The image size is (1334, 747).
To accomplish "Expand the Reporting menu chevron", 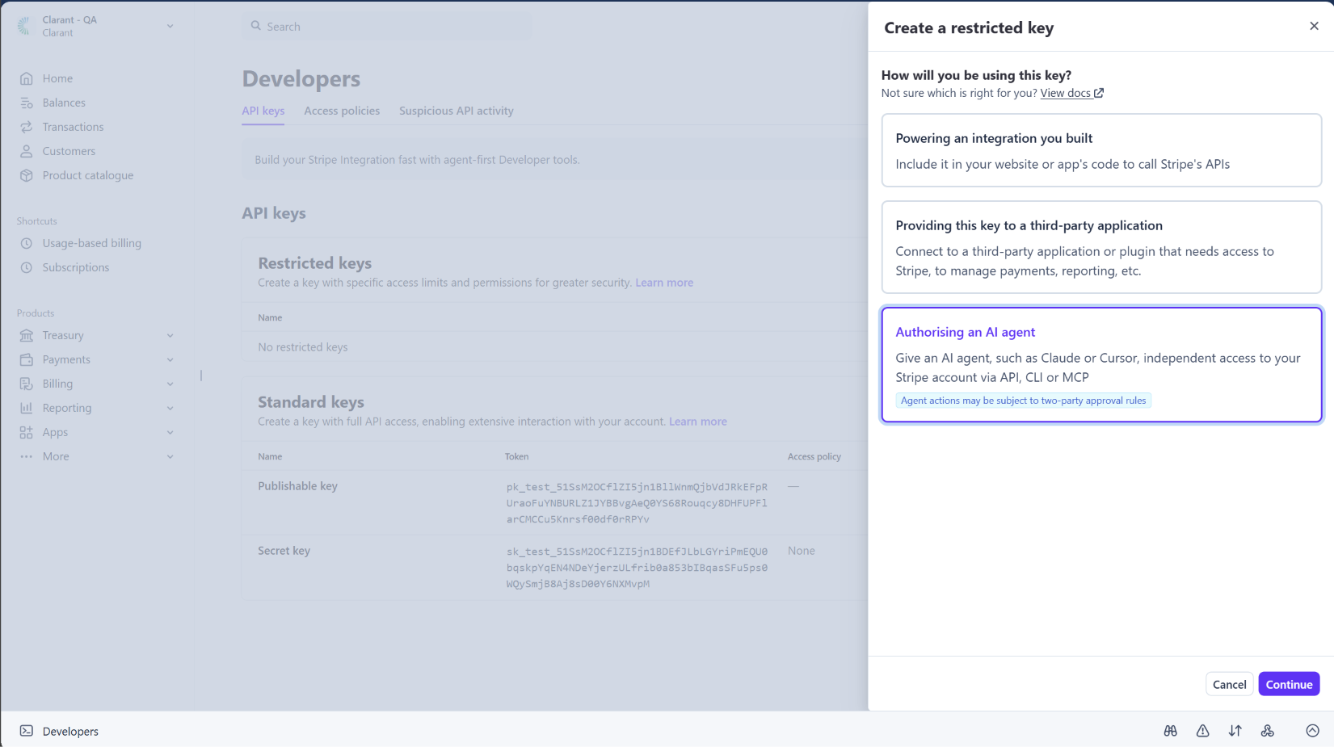I will coord(170,408).
